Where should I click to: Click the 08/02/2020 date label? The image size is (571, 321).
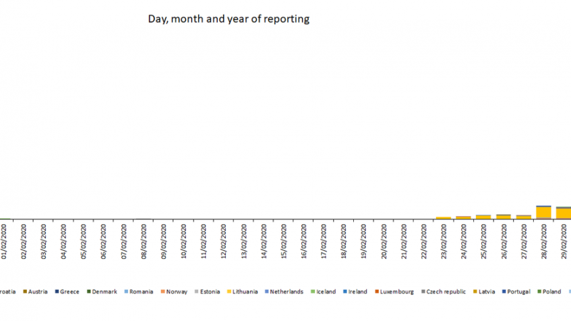coord(144,242)
